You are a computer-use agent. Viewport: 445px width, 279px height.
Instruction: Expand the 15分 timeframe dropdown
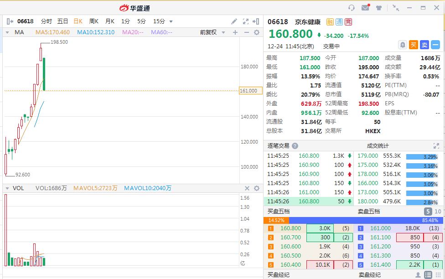click(x=171, y=21)
